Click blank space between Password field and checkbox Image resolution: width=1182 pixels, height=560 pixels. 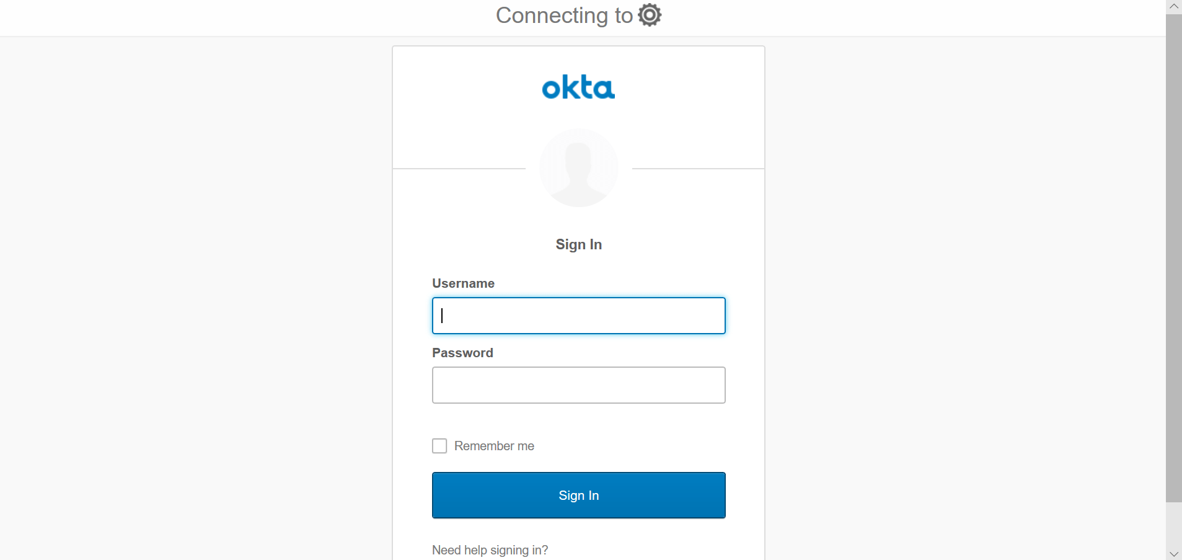point(578,421)
